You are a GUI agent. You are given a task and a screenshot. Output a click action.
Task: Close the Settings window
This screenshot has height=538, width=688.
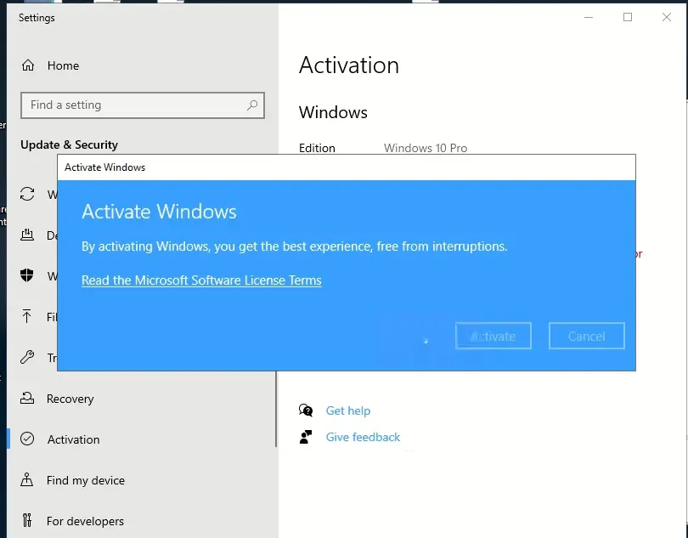coord(667,17)
